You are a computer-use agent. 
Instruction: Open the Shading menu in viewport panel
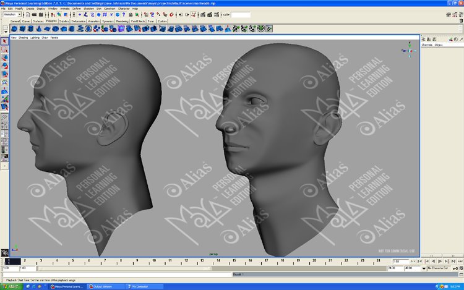[x=23, y=38]
